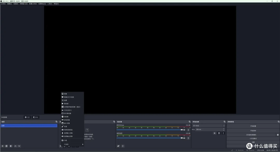This screenshot has height=152, width=280.
Task: Add a transition with the plus icon
Action: [x=214, y=133]
